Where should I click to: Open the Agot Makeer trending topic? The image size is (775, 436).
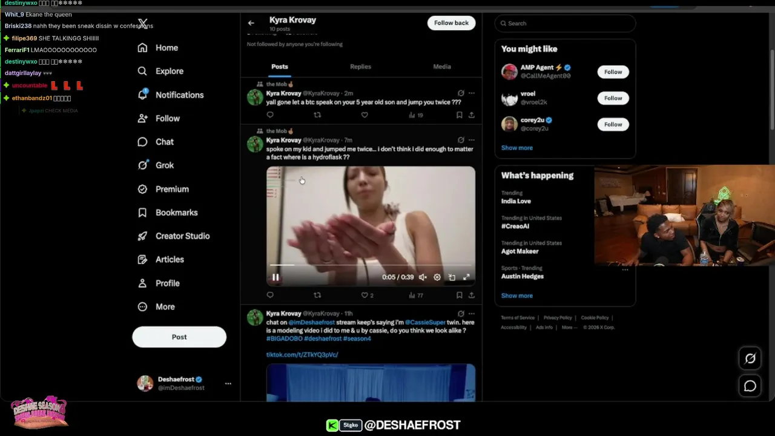[x=519, y=251]
